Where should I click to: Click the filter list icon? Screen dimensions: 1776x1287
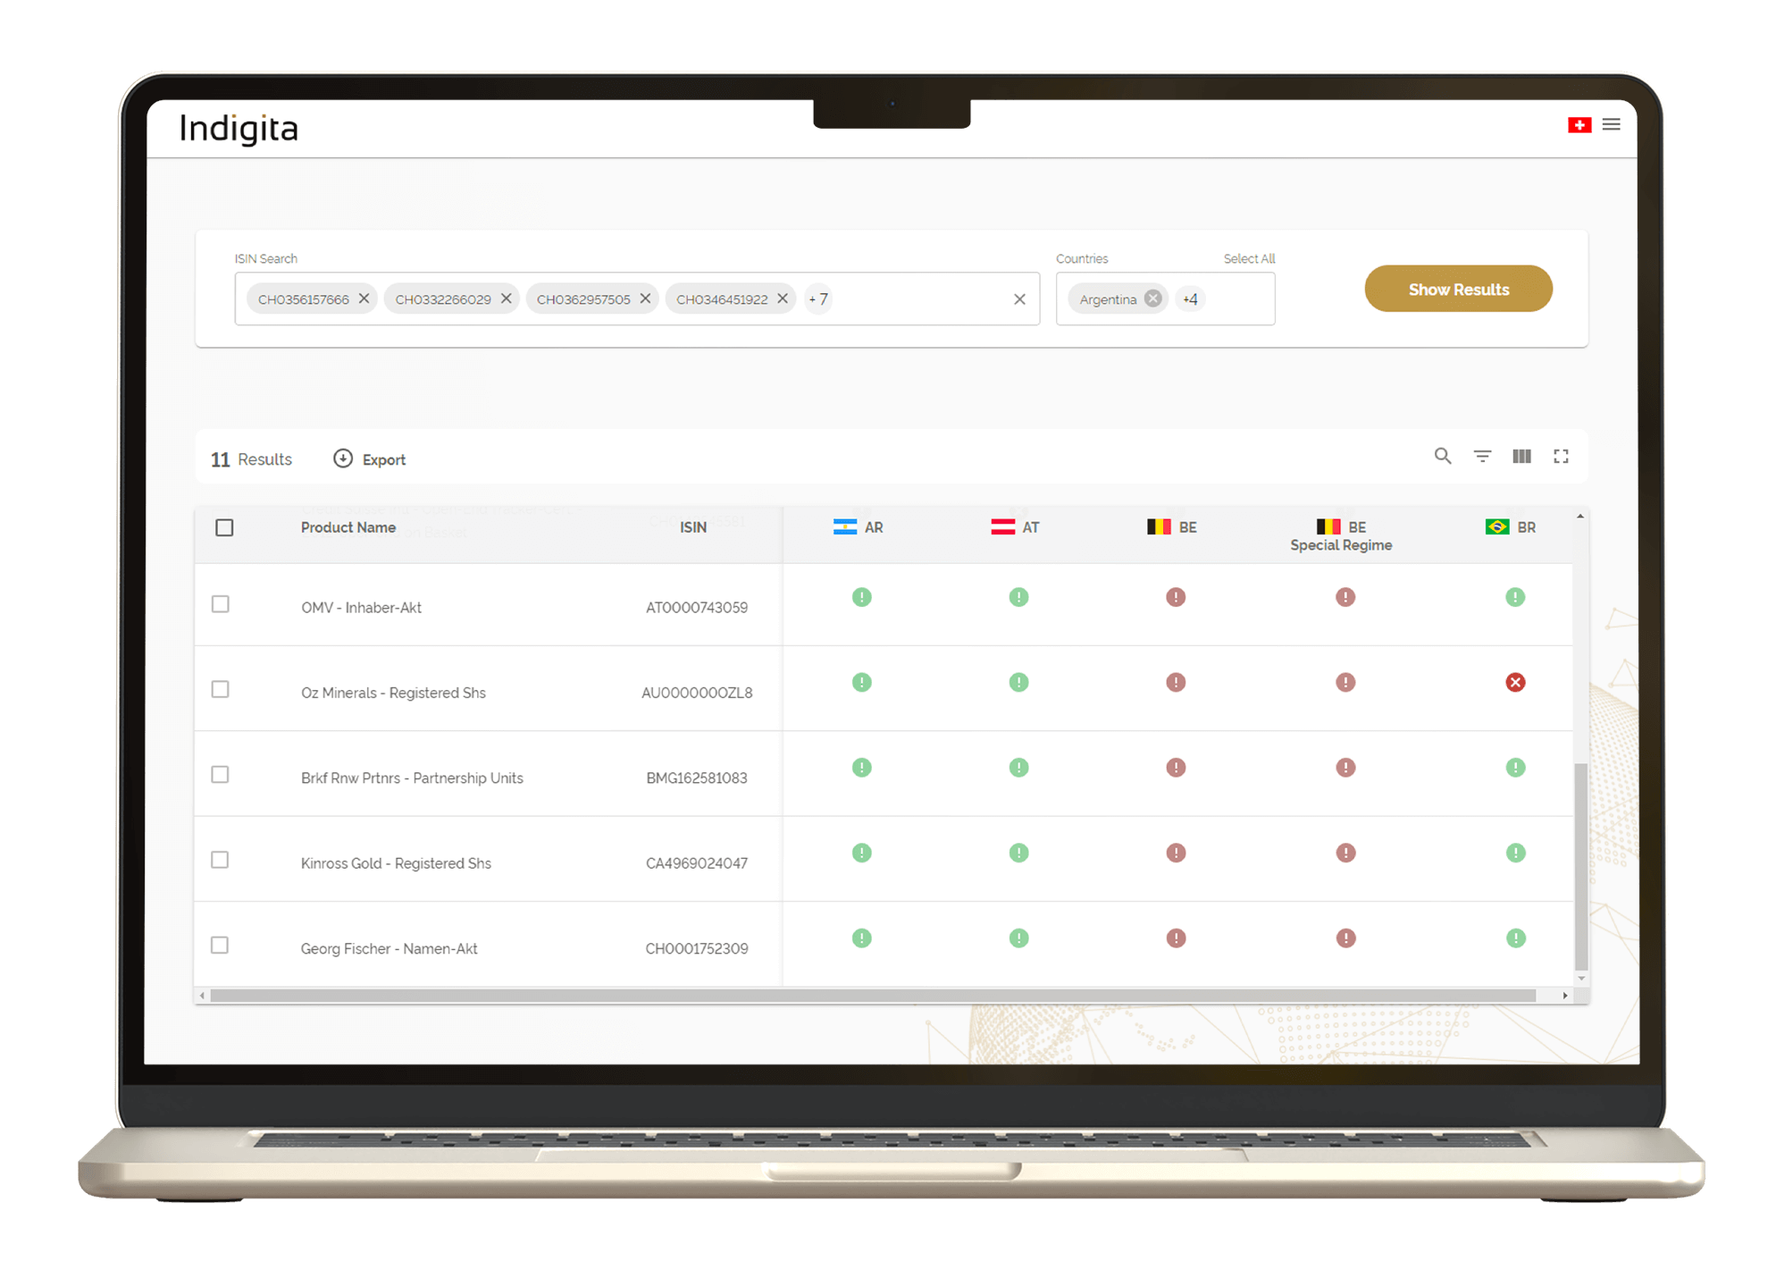click(x=1482, y=457)
